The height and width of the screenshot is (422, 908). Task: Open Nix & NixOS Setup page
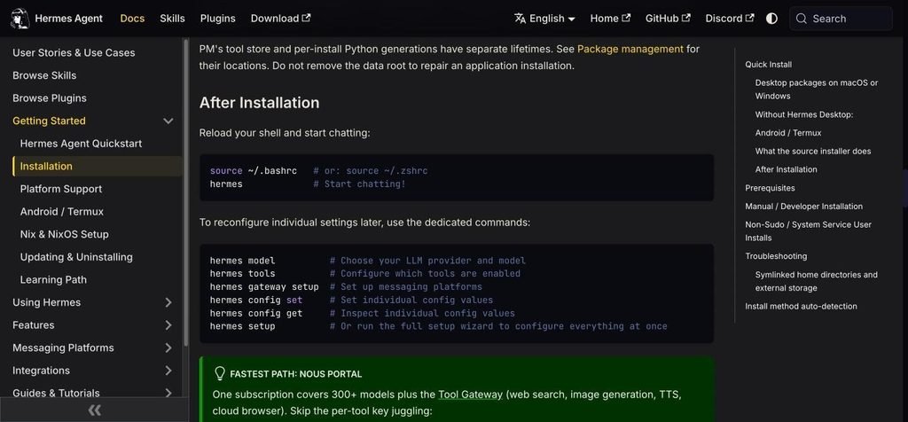tap(64, 234)
